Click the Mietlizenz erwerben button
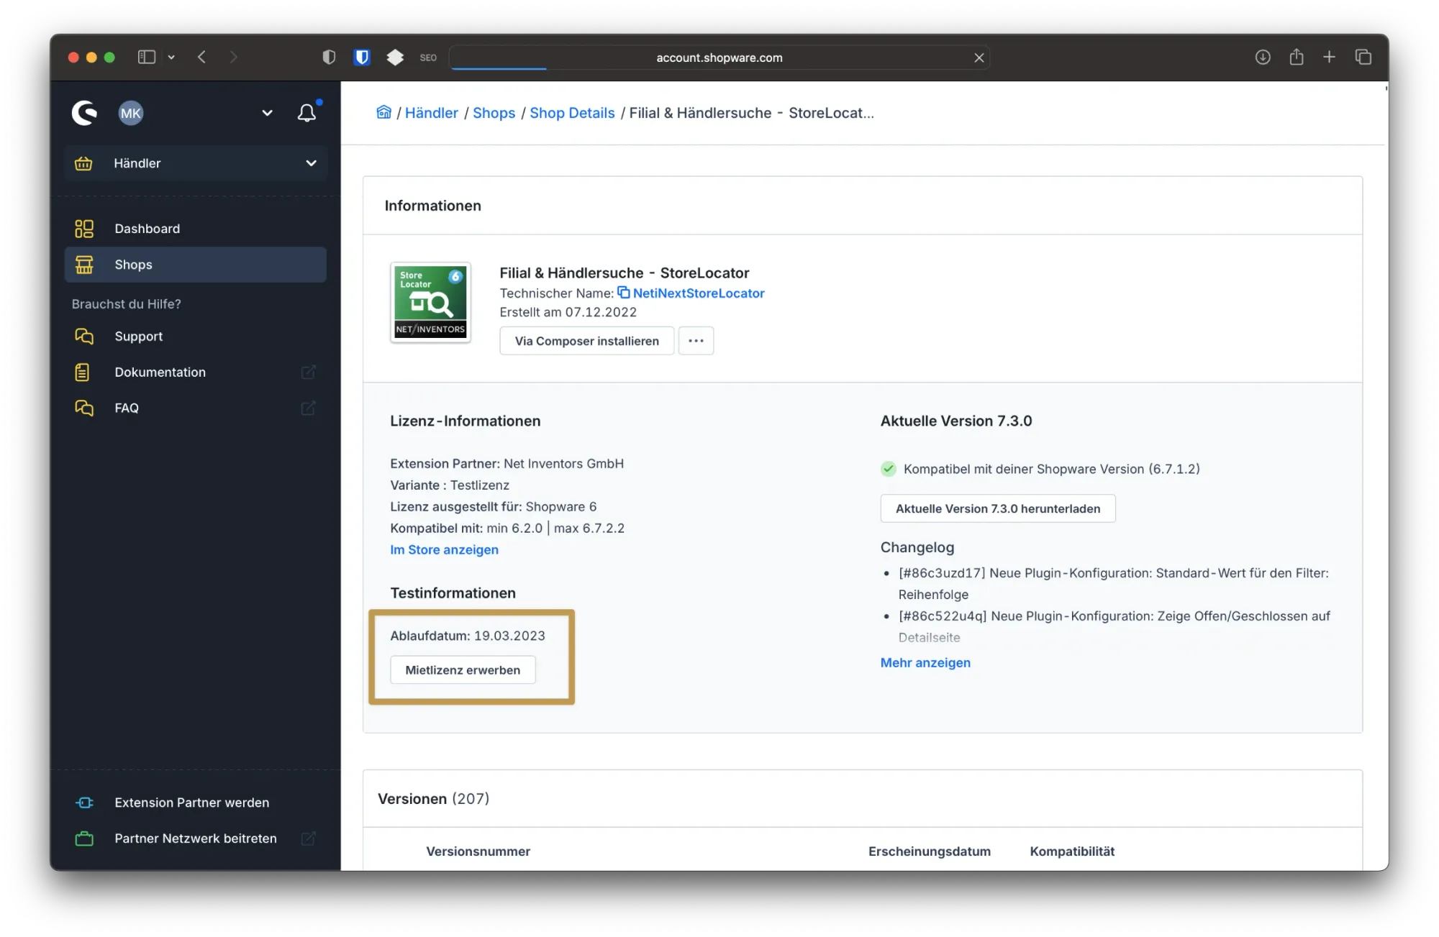1439x937 pixels. click(463, 669)
